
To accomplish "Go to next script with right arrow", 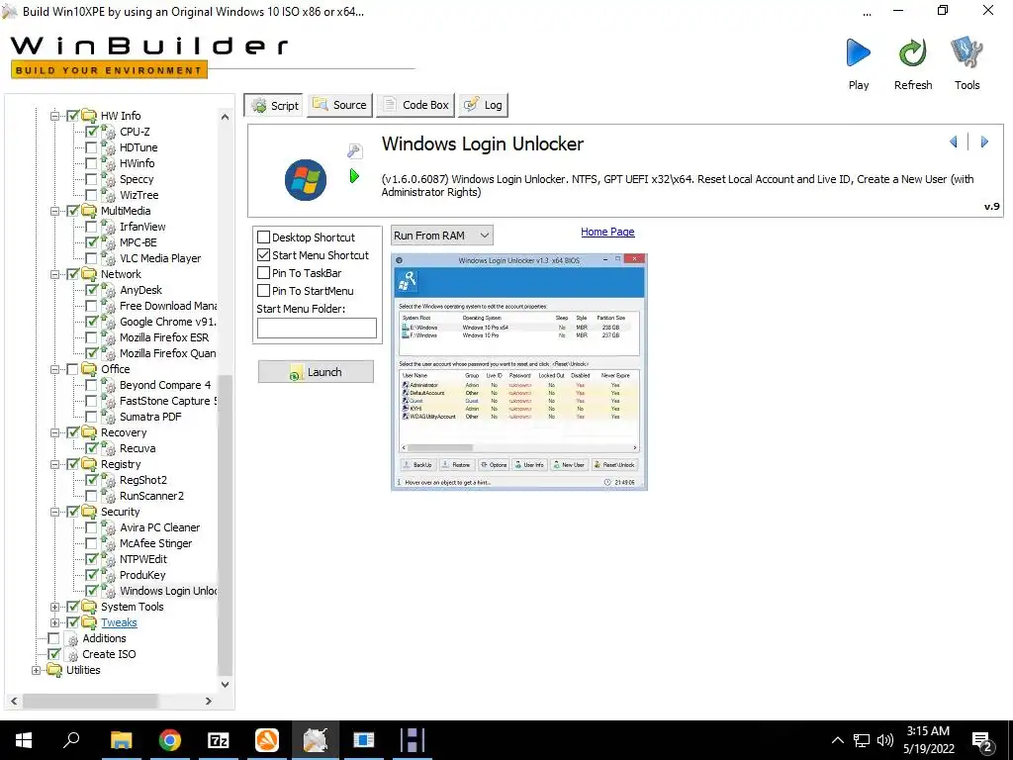I will tap(984, 142).
